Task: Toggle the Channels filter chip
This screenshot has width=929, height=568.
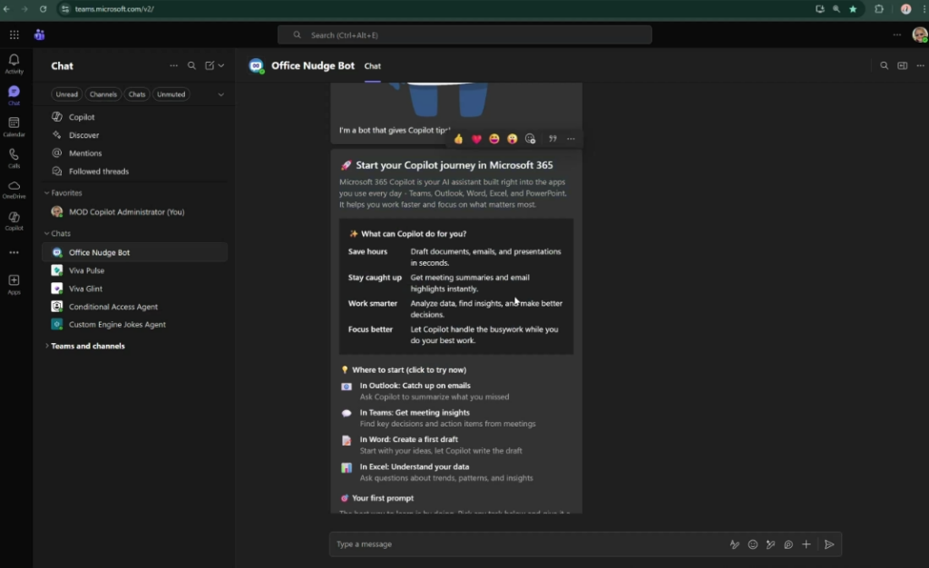Action: (103, 94)
